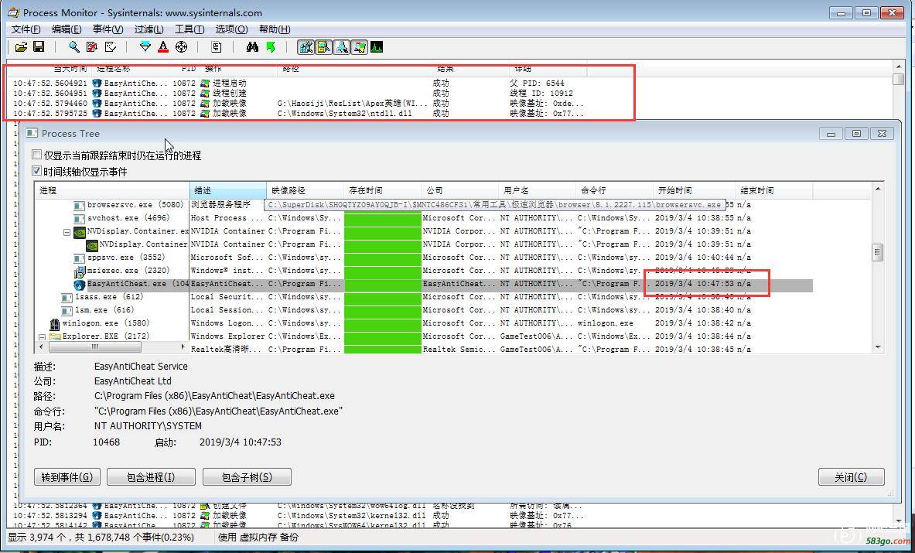Toggle the Capture magnifier icon
The width and height of the screenshot is (915, 553).
pos(74,47)
